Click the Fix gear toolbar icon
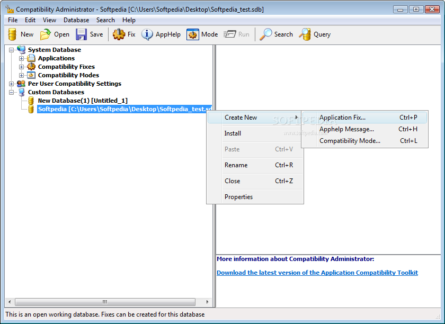The image size is (445, 324). click(x=119, y=34)
